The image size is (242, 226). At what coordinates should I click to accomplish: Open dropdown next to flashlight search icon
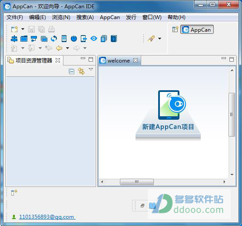[160, 39]
